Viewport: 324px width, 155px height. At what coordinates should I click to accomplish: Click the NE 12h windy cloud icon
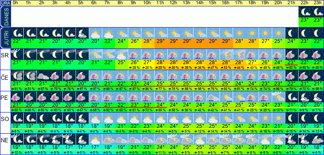tap(174, 139)
